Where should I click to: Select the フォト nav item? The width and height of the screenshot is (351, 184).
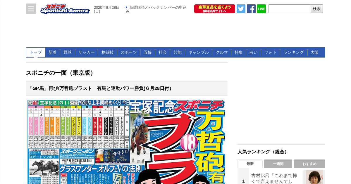tap(271, 53)
